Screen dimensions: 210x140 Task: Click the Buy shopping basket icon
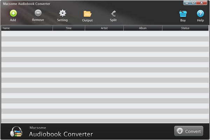[183, 14]
